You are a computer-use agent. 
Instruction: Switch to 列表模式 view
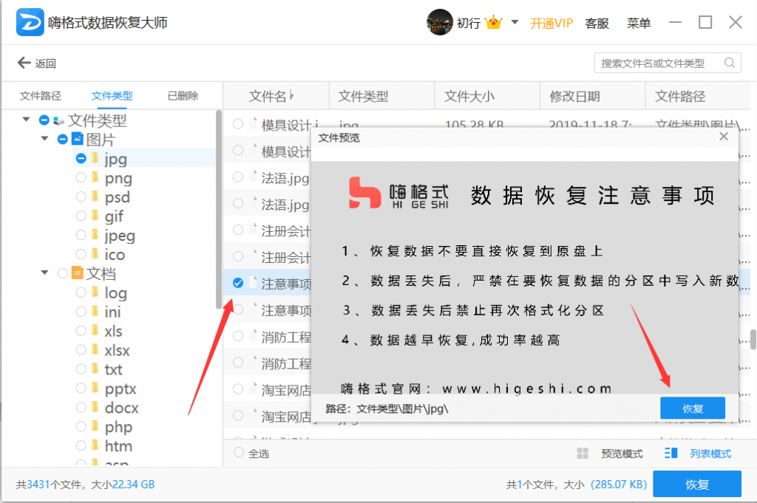click(710, 454)
